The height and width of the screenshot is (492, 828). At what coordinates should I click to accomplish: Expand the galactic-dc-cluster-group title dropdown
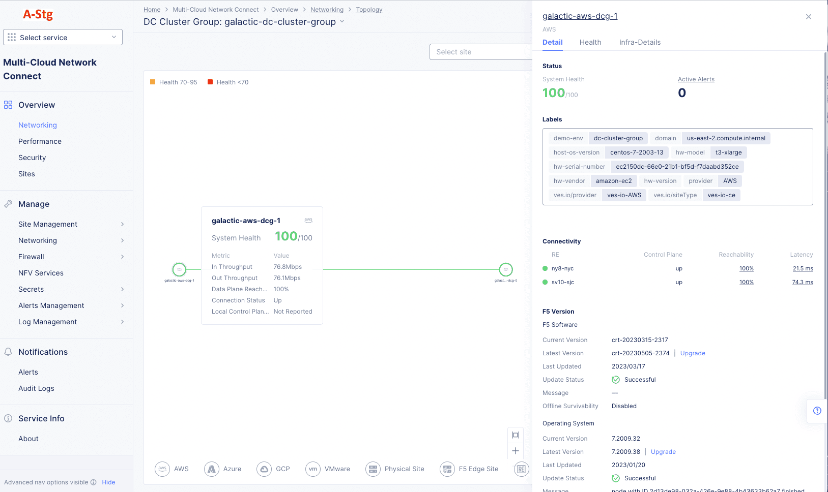pos(342,22)
